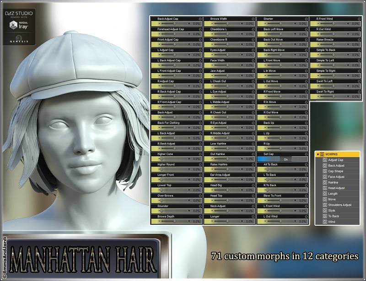Click the All To Back slider handle
This screenshot has height=281, width=366.
coord(268,170)
